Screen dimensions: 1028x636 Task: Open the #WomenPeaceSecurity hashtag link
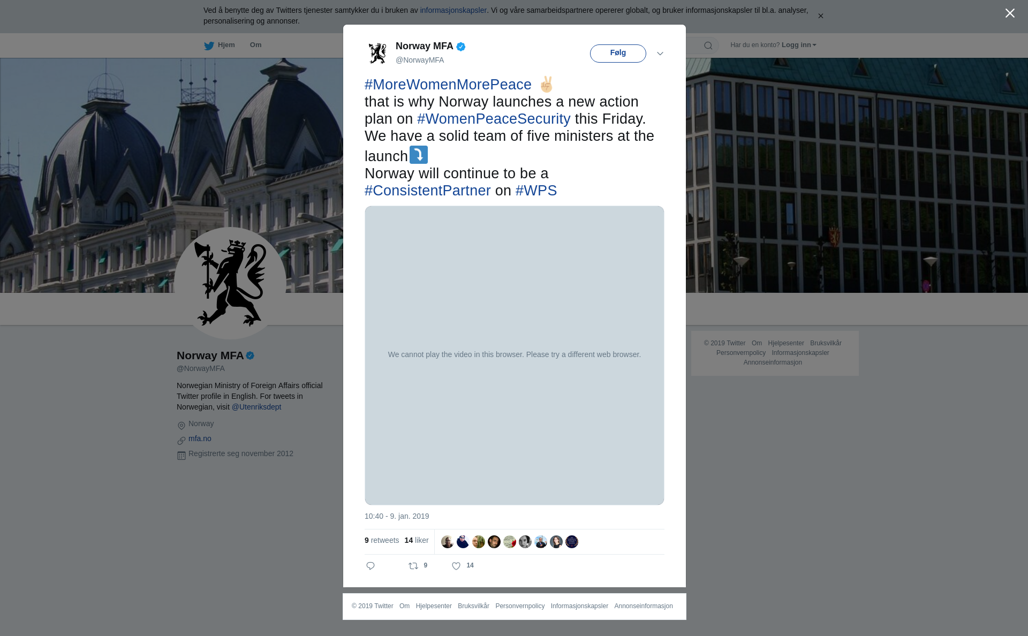coord(494,119)
